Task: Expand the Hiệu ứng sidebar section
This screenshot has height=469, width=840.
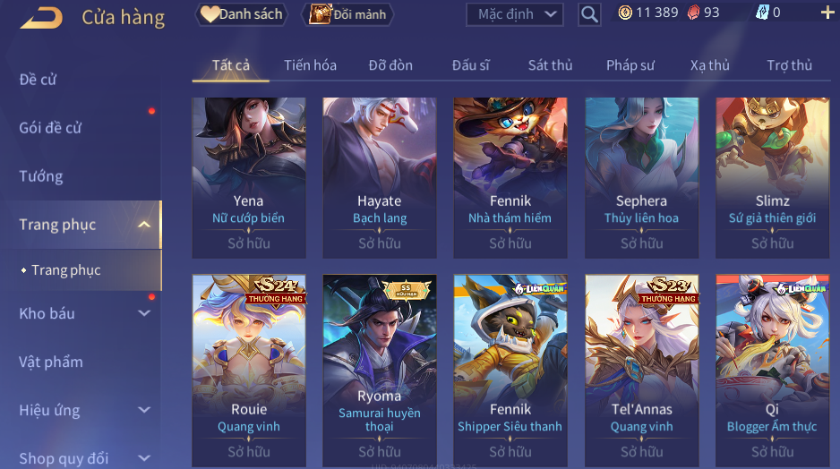Action: (x=143, y=410)
